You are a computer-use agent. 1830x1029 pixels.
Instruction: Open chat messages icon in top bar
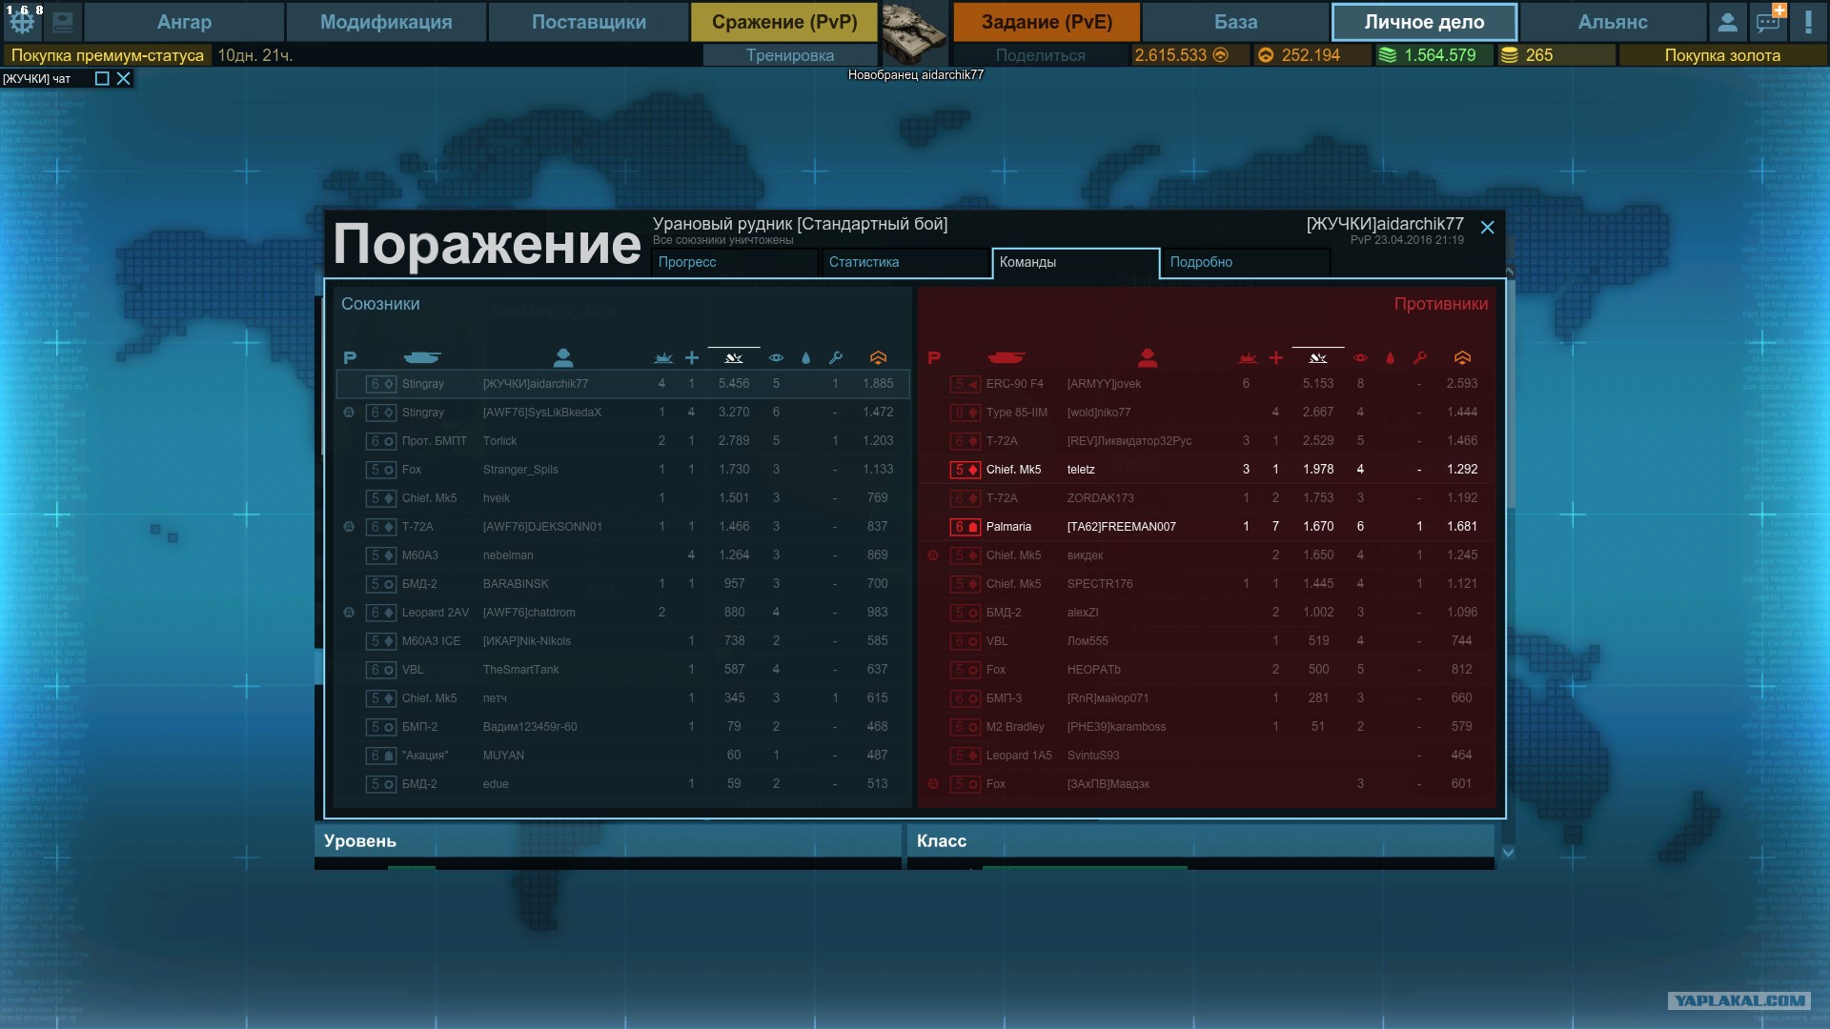(x=1770, y=21)
